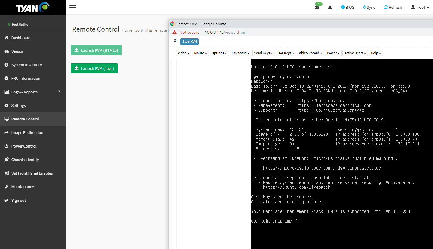Click the padlock icon in KVM viewer
The image size is (433, 249).
point(175,41)
